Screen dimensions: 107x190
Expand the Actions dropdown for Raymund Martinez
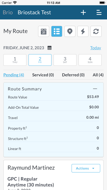pos(86,168)
